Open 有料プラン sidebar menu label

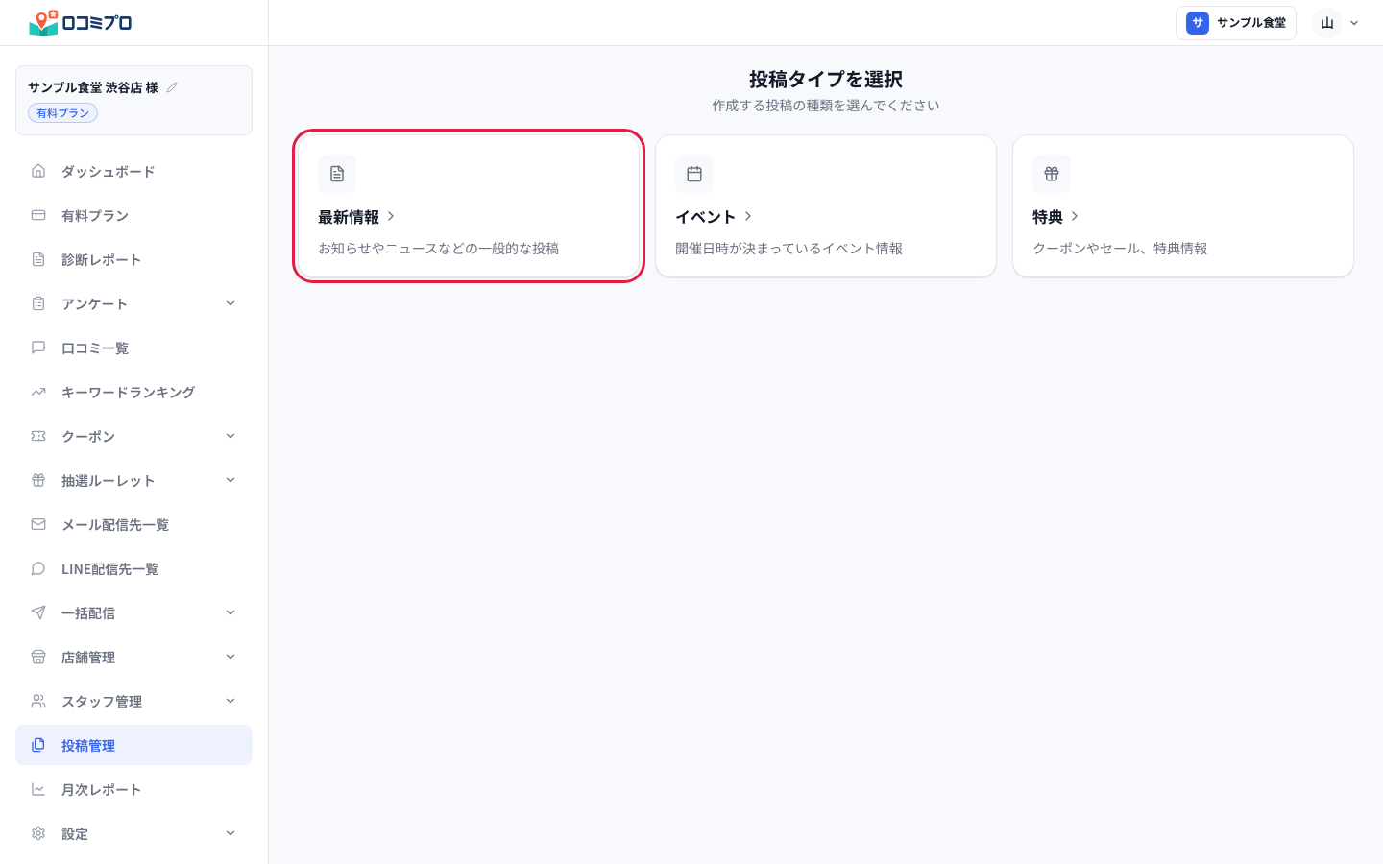tap(95, 216)
